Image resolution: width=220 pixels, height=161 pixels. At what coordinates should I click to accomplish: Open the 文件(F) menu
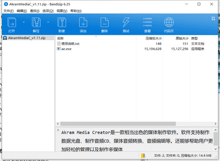(9, 11)
